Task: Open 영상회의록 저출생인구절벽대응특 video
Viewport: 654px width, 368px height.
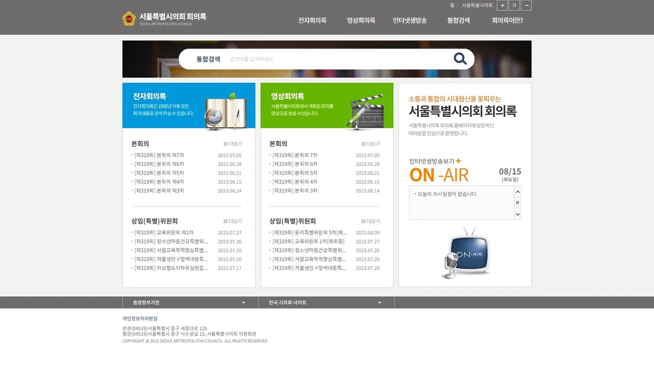Action: [309, 268]
